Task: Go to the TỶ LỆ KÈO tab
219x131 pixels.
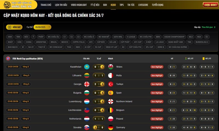Action: pos(95,5)
